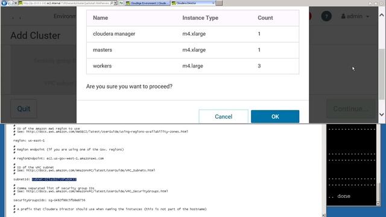Click m4.large in workers row
The width and height of the screenshot is (386, 217).
tap(193, 66)
